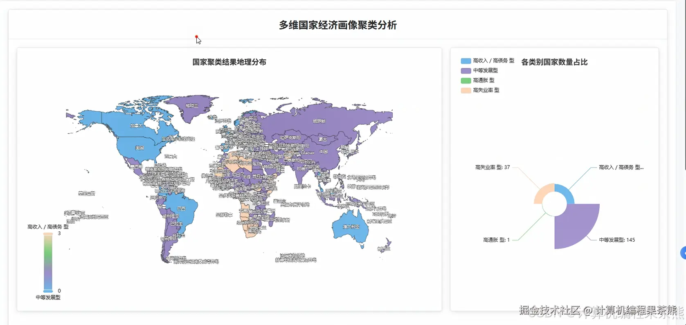686x325 pixels.
Task: Toggle the 中等发展型 legend item
Action: click(x=479, y=70)
